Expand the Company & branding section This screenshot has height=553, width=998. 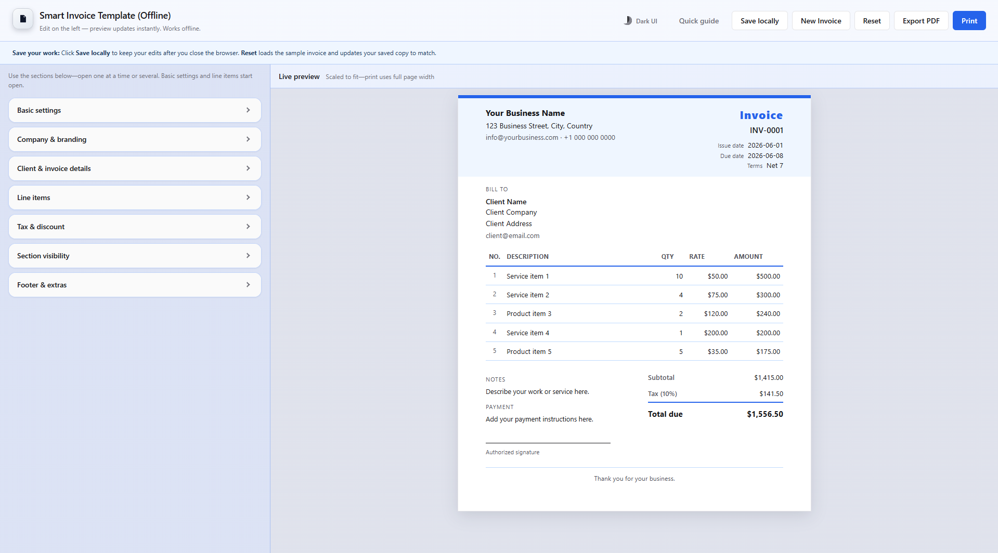click(x=134, y=139)
